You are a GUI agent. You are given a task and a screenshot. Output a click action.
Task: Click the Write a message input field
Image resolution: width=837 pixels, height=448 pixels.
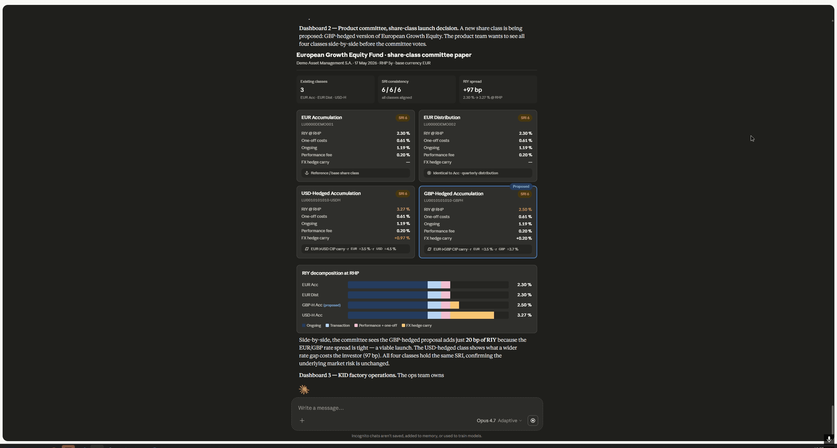click(x=417, y=408)
